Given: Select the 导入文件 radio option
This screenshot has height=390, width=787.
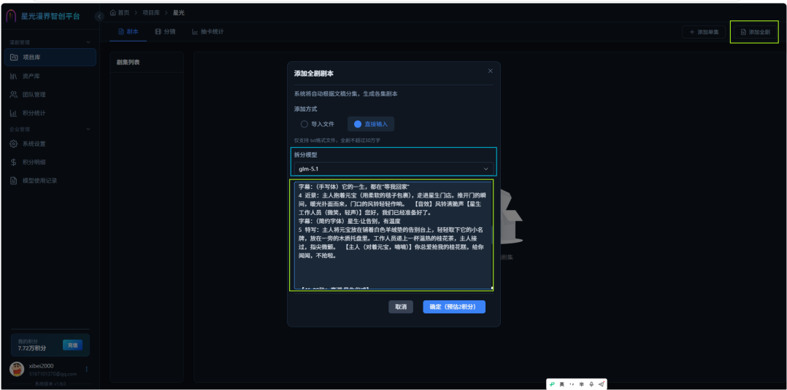Looking at the screenshot, I should point(317,124).
